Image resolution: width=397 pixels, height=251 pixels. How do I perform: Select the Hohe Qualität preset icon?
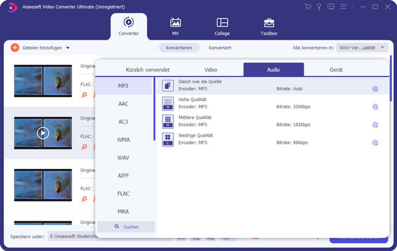coord(168,104)
